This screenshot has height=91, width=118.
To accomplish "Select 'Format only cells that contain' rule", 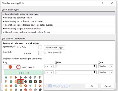I will [59, 18].
